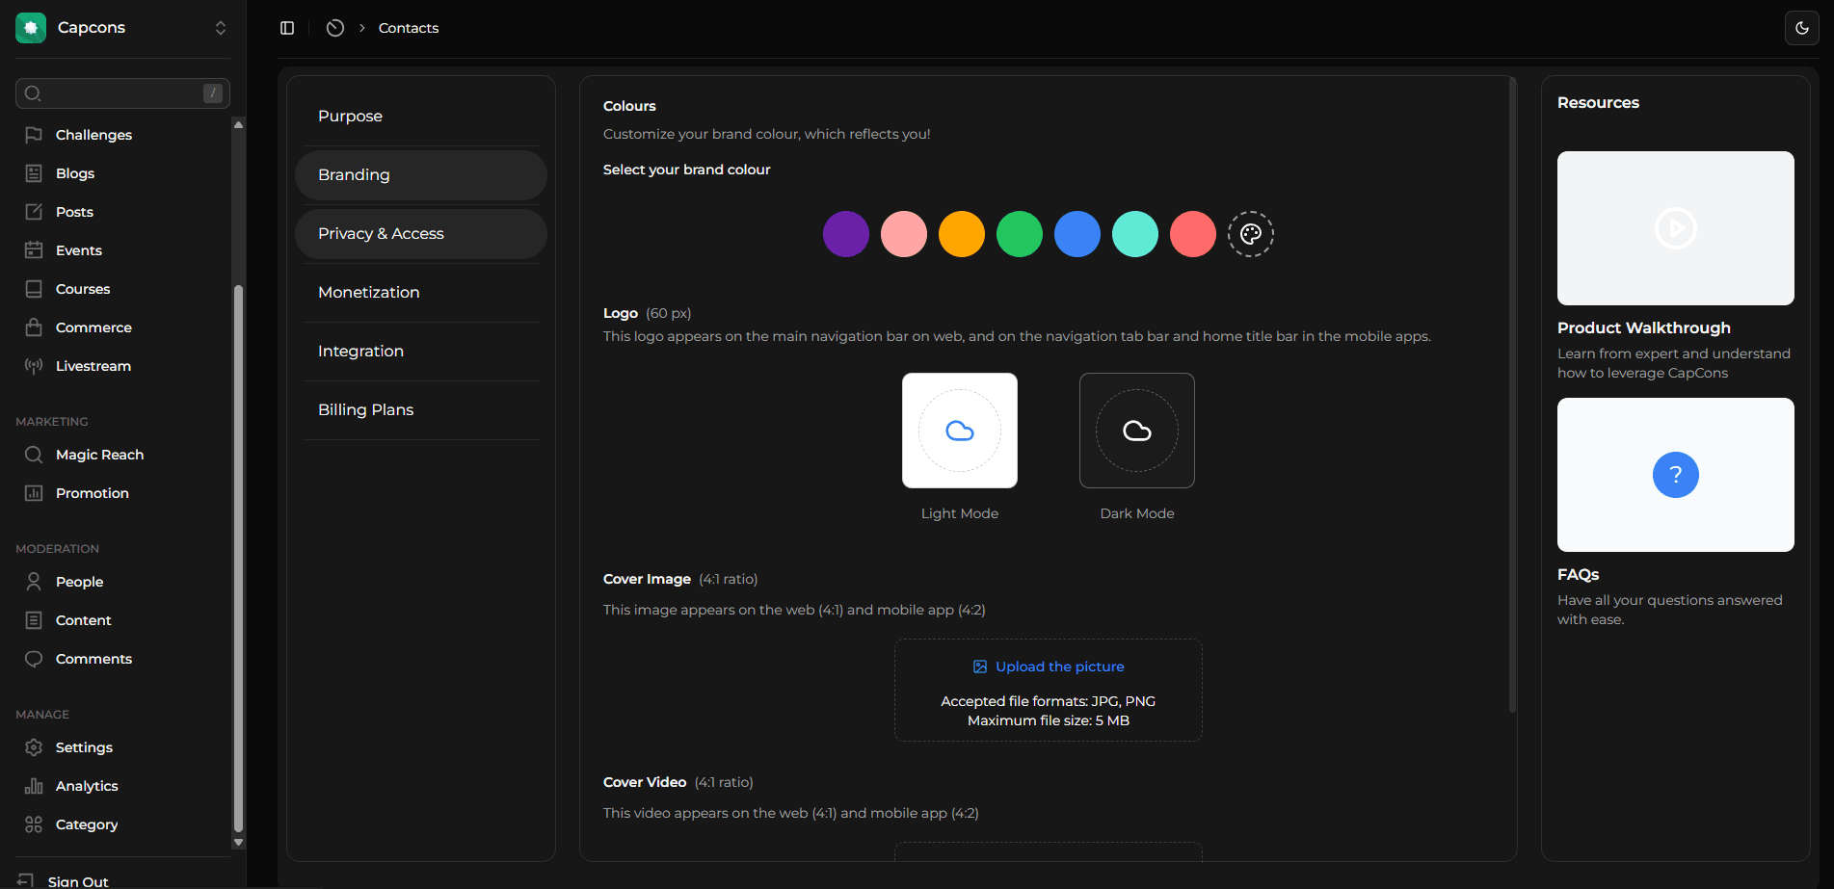Play the Product Walkthrough video

point(1676,228)
